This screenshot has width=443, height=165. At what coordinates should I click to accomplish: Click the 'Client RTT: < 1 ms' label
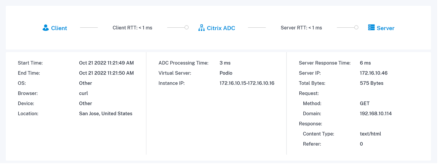click(132, 28)
